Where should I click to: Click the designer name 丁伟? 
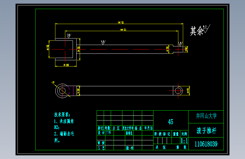point(109,133)
